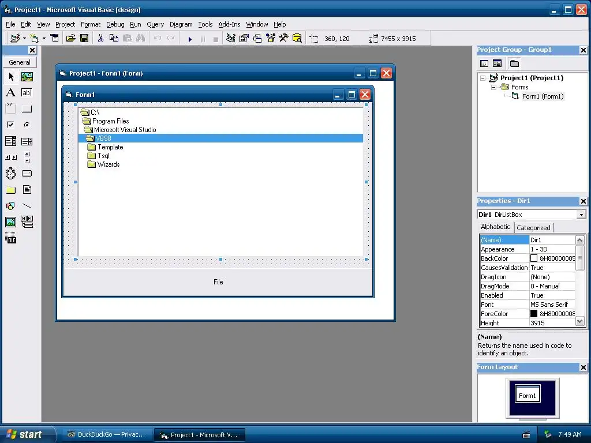Select the horizontal scrollbar control tool
The image size is (591, 443).
11,157
